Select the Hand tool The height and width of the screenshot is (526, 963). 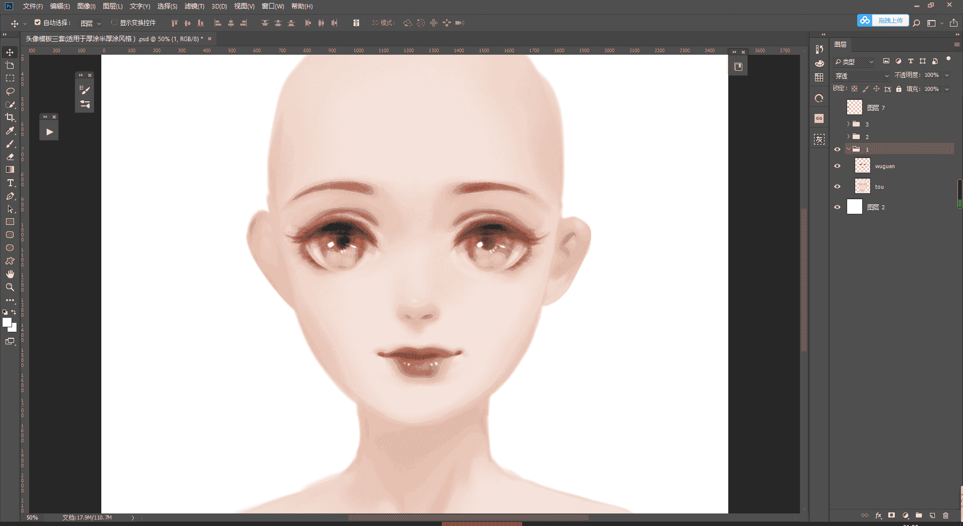[10, 274]
